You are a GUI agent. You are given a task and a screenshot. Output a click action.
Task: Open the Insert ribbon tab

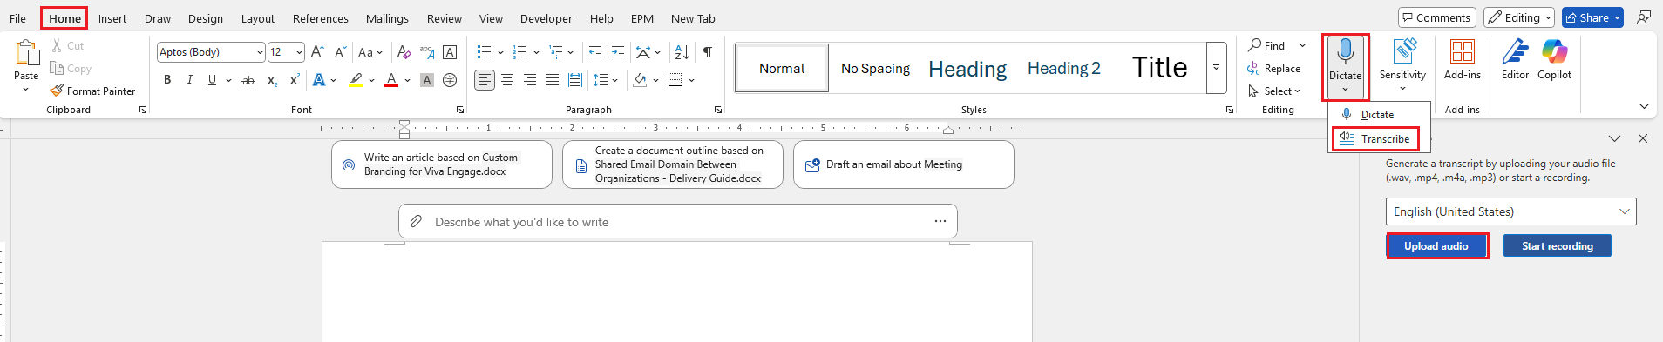pyautogui.click(x=112, y=18)
